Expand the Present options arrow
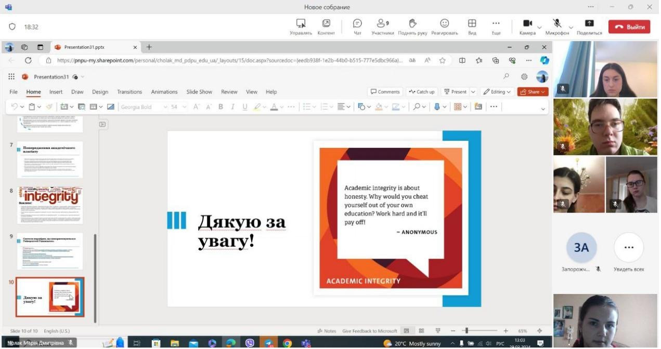 (x=473, y=92)
